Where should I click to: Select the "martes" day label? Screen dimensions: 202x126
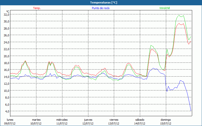[36, 120]
